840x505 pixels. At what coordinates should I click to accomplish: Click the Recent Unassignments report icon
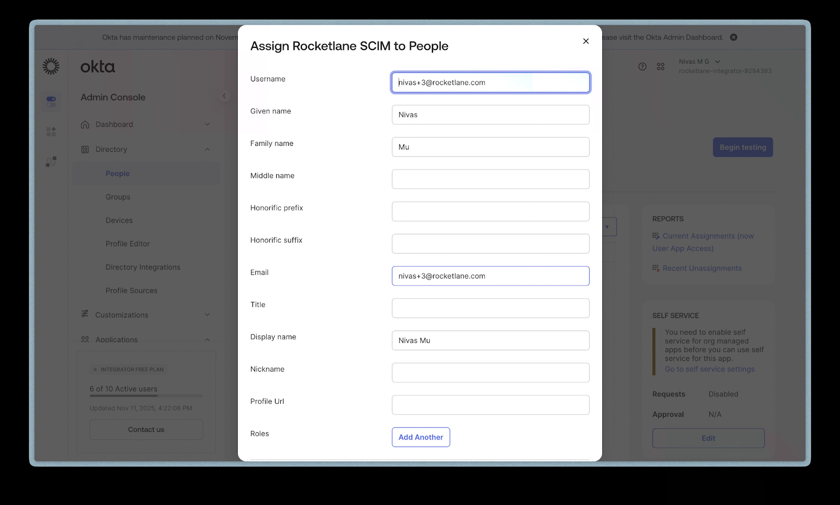[656, 268]
